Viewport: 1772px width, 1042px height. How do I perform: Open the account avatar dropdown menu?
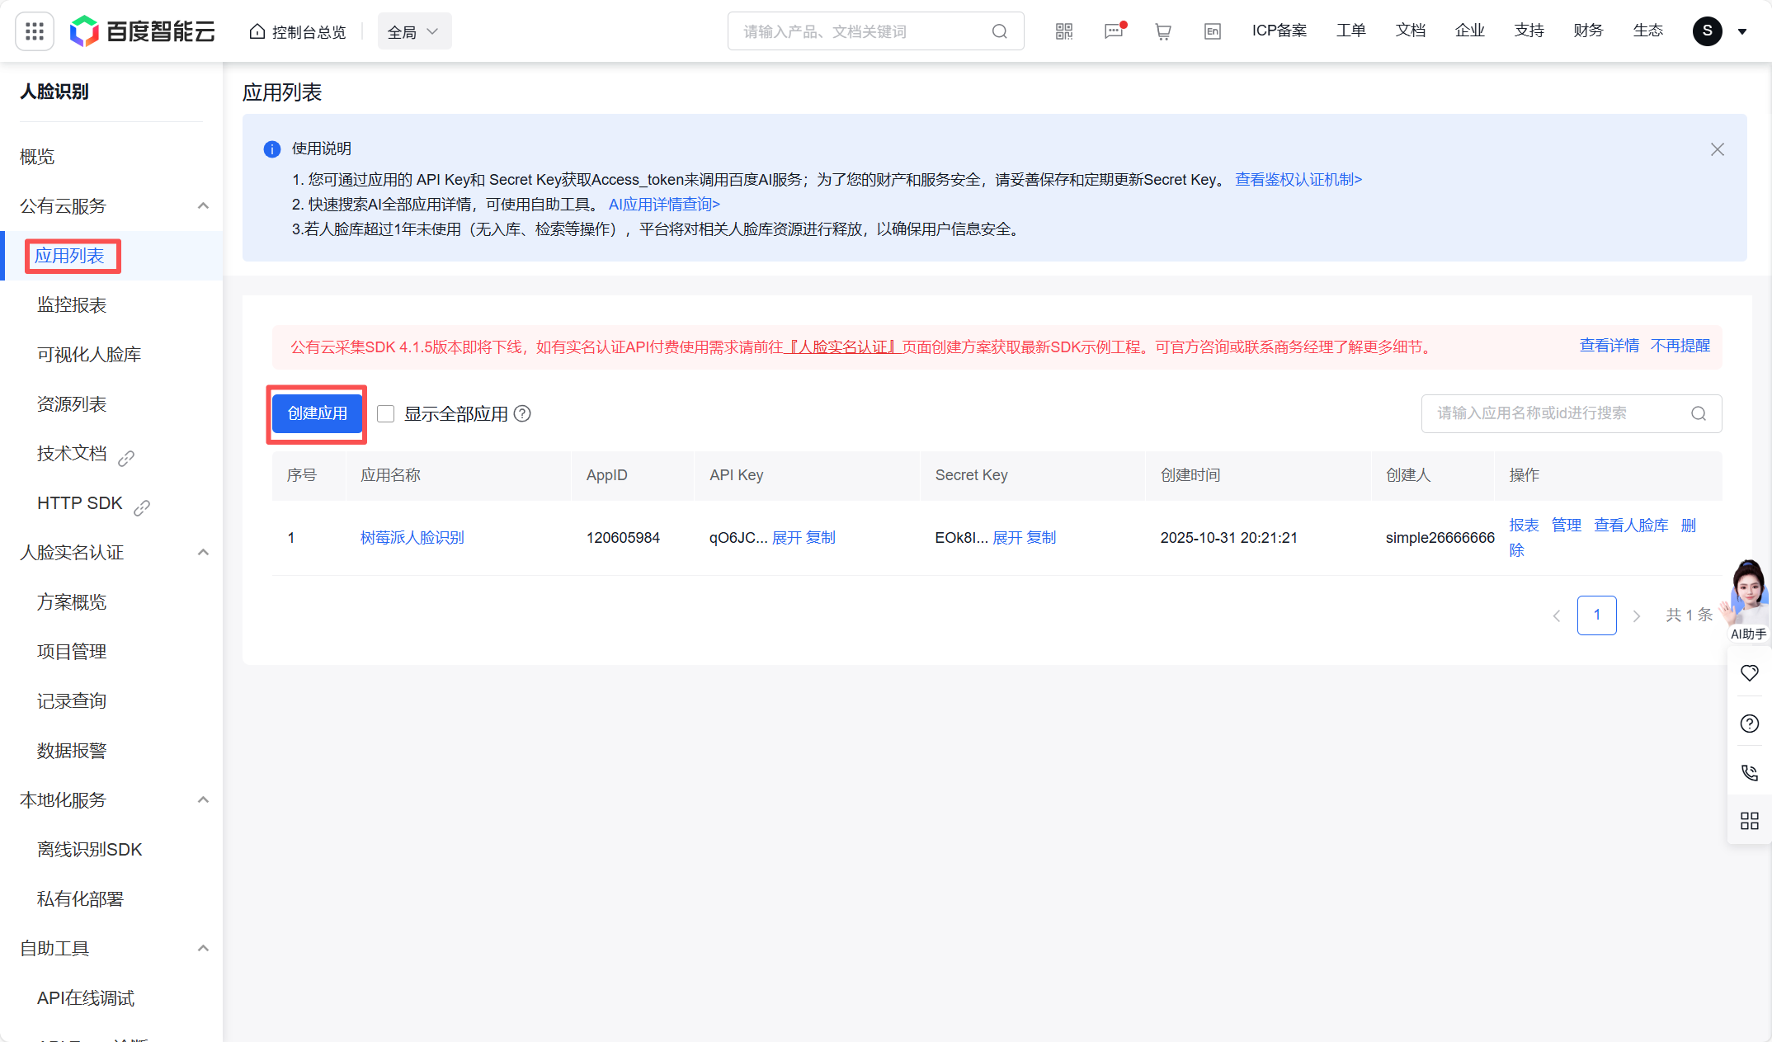tap(1707, 31)
